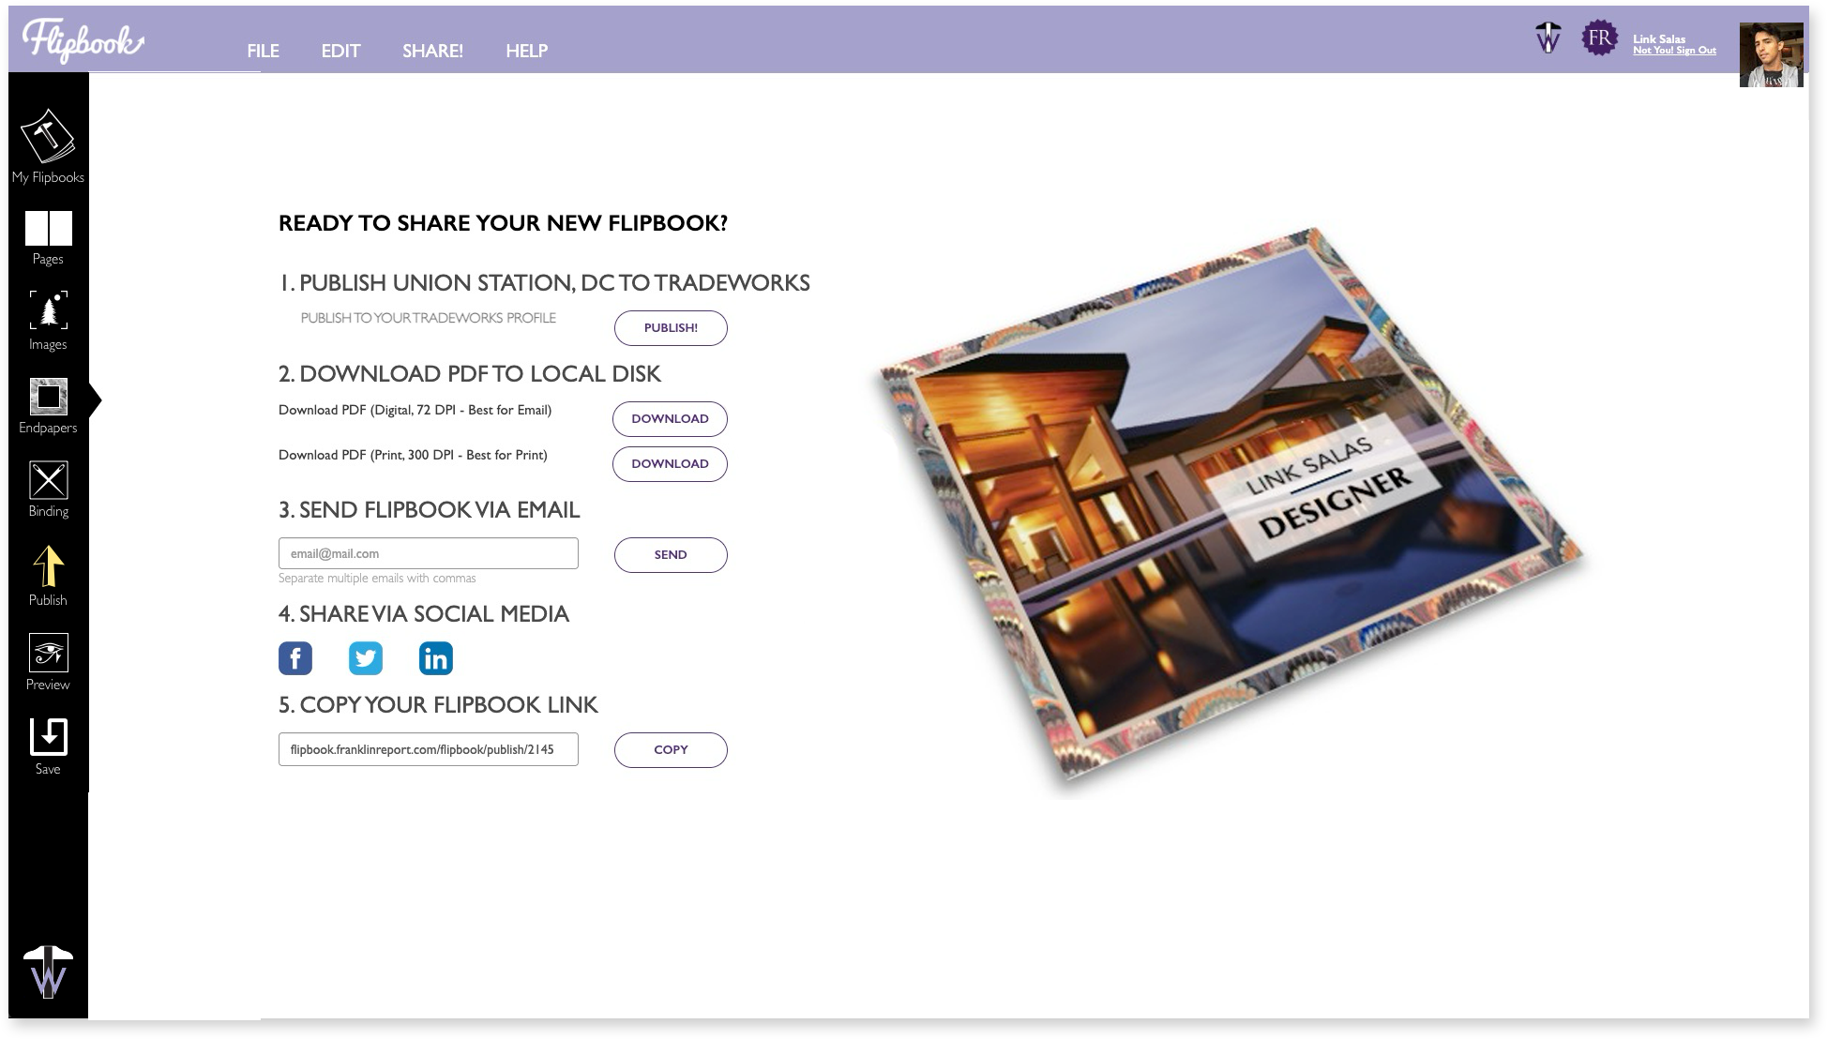Click the COPY flipbook link button

671,750
